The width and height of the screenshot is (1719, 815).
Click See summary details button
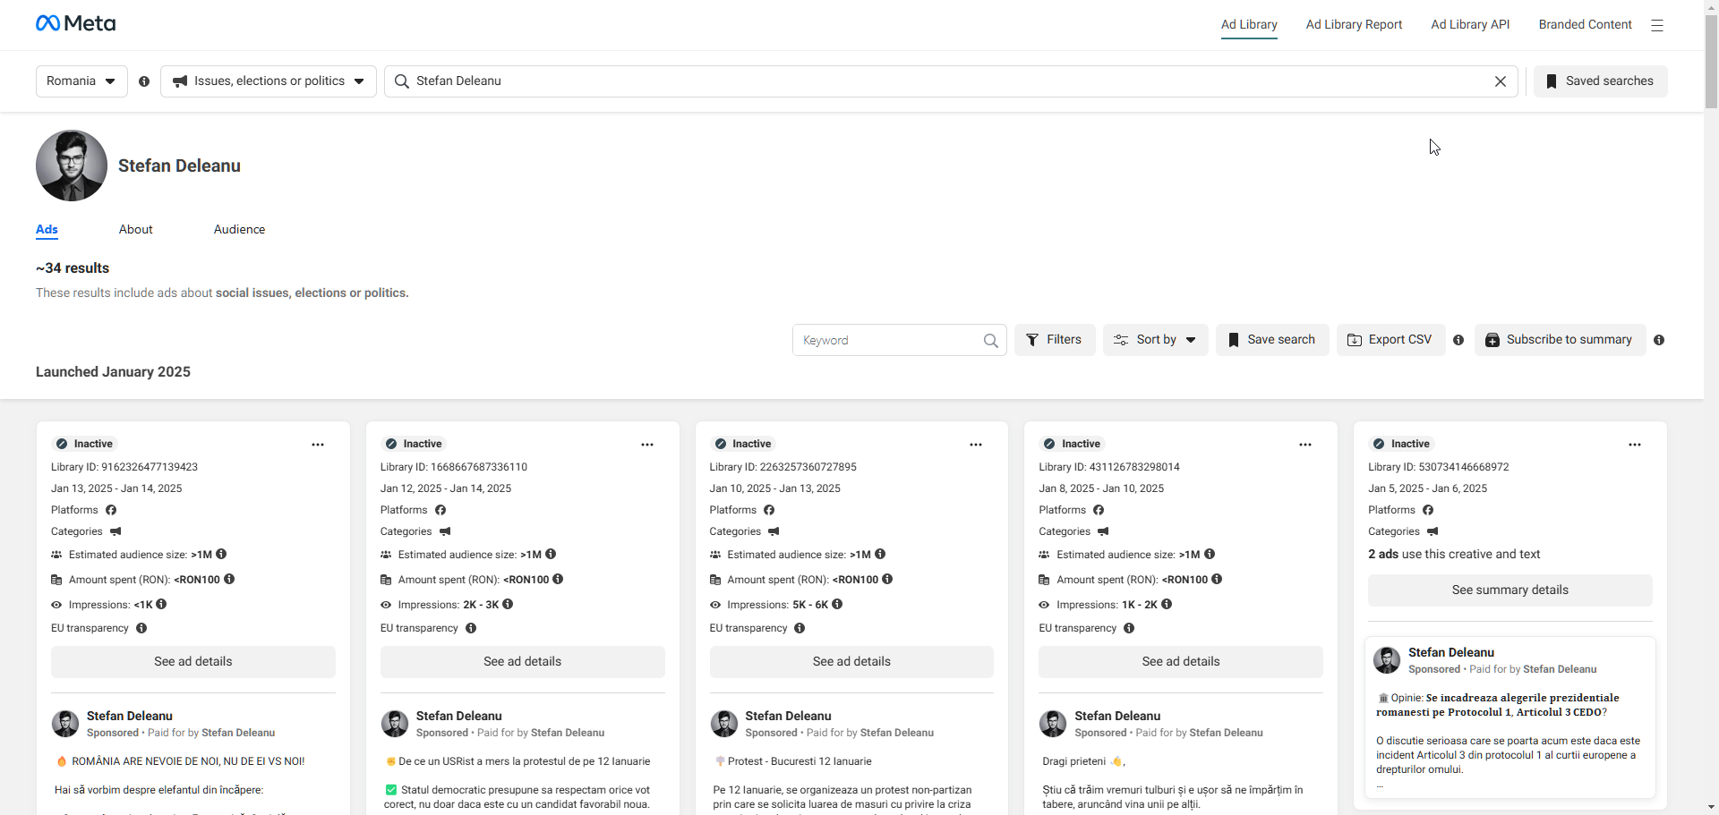1509,590
